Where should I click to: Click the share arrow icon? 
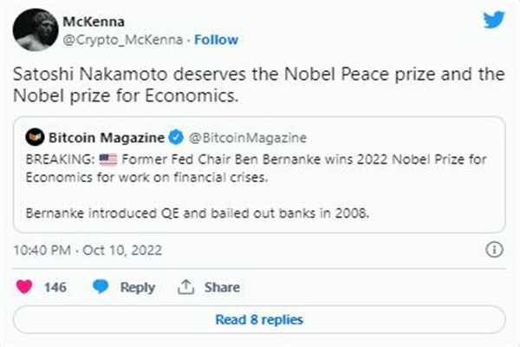[185, 287]
